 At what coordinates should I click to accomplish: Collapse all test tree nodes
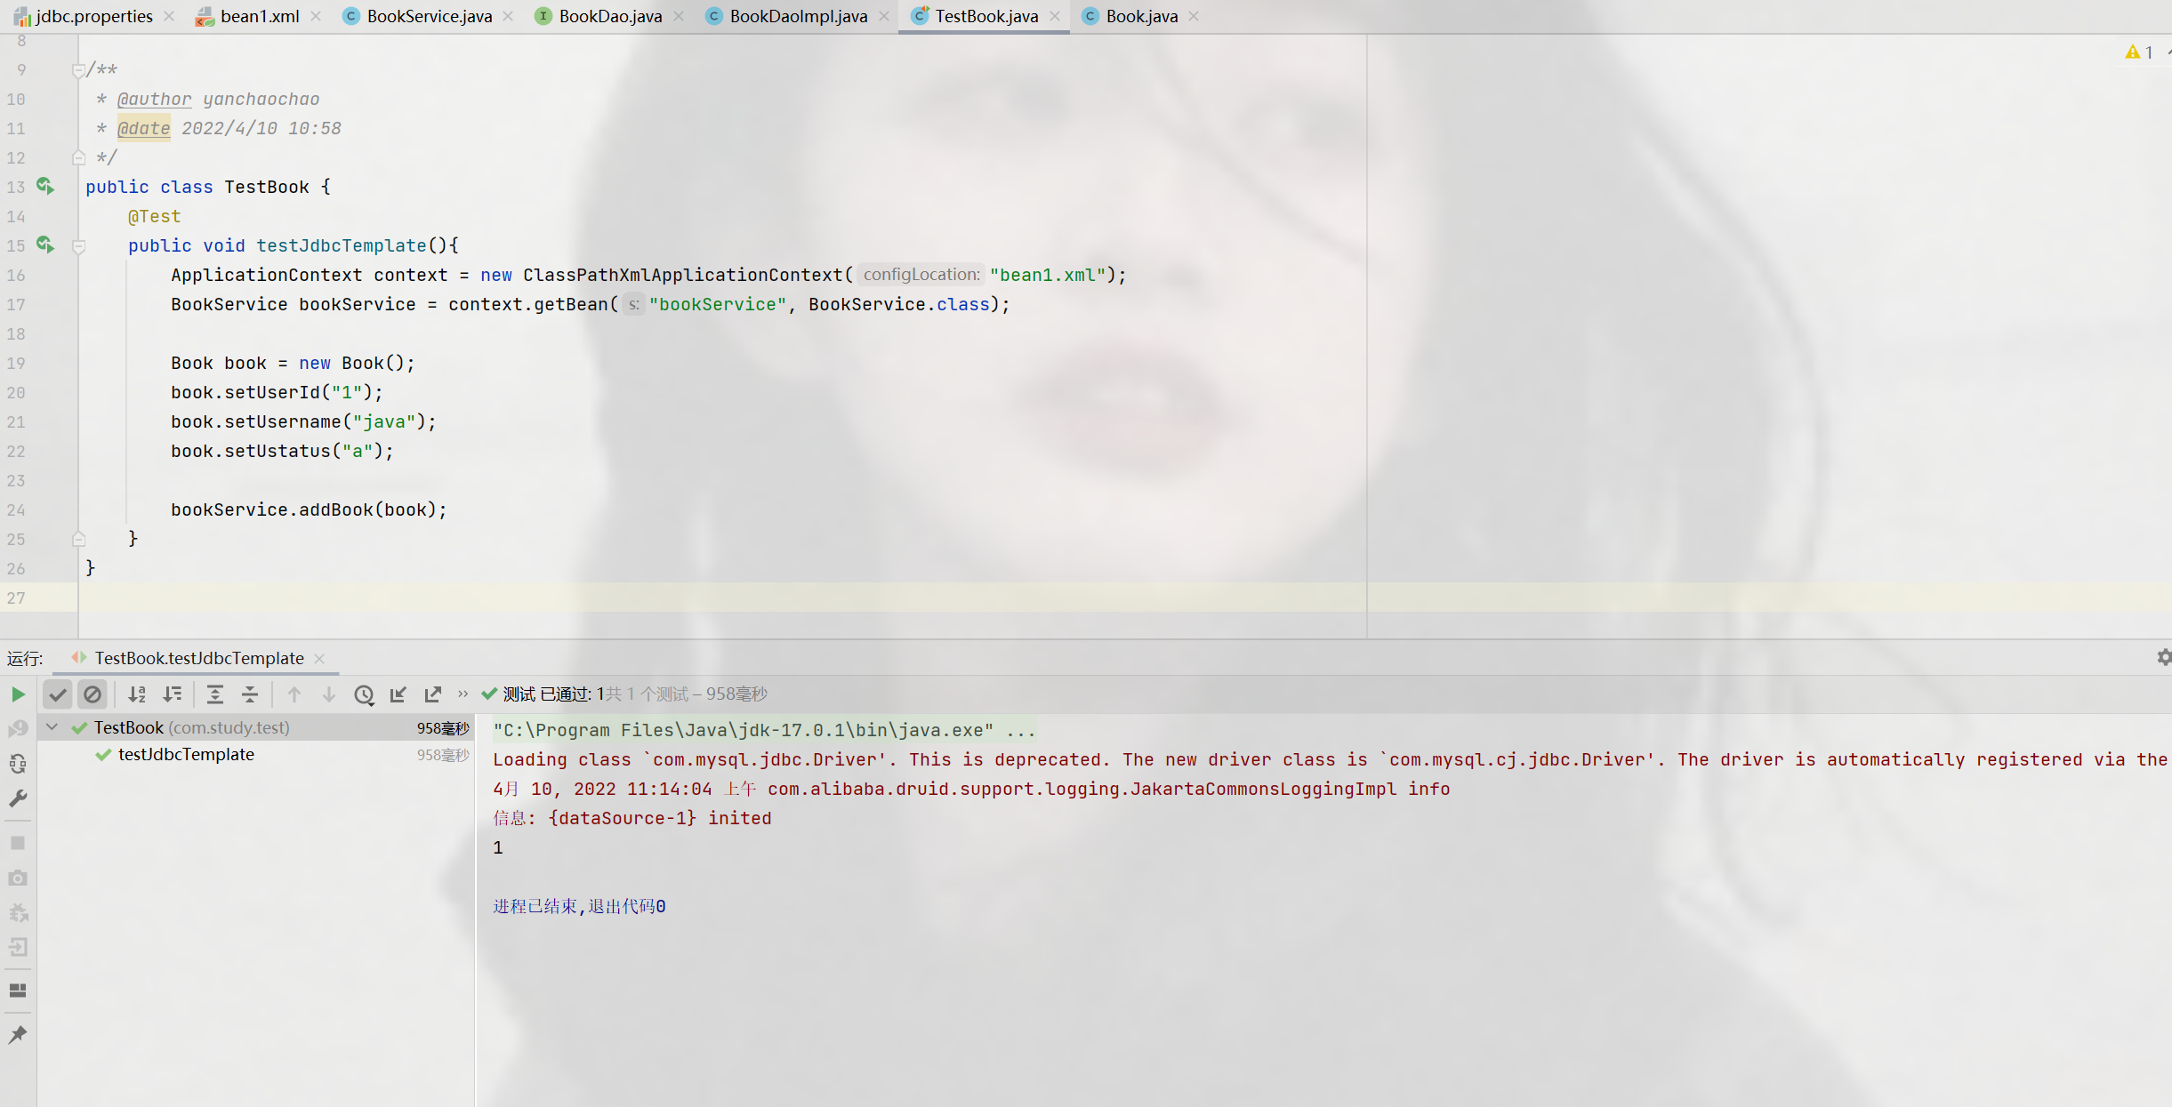click(x=250, y=694)
